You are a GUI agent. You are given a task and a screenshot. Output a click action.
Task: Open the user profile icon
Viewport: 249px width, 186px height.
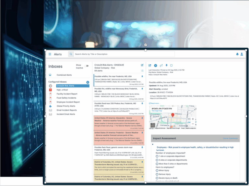[x=242, y=54]
